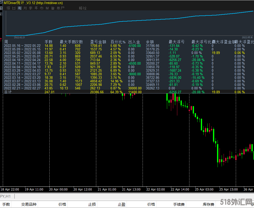Open the 备 tab
Image resolution: width=254 pixels, height=208 pixels.
click(x=53, y=8)
